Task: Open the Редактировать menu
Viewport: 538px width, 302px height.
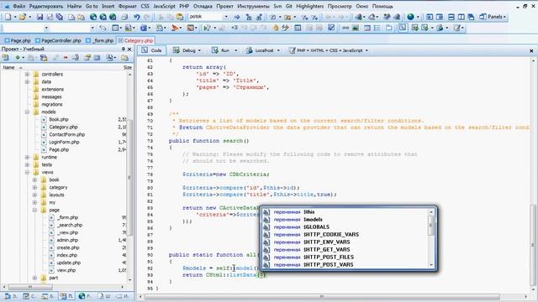Action: point(46,6)
